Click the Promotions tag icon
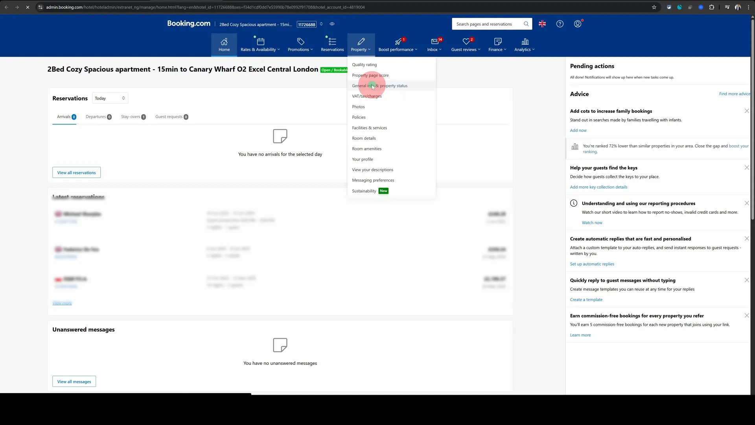755x425 pixels. click(300, 42)
